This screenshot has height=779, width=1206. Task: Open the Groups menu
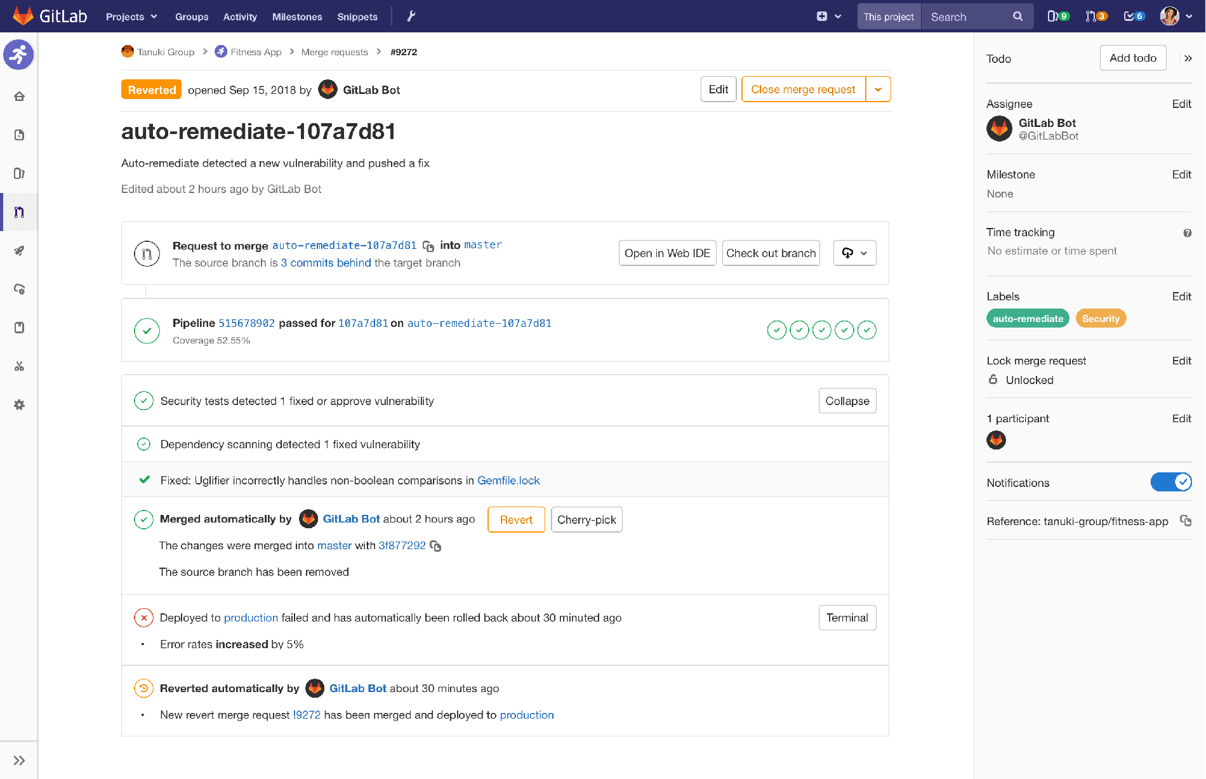pyautogui.click(x=192, y=17)
